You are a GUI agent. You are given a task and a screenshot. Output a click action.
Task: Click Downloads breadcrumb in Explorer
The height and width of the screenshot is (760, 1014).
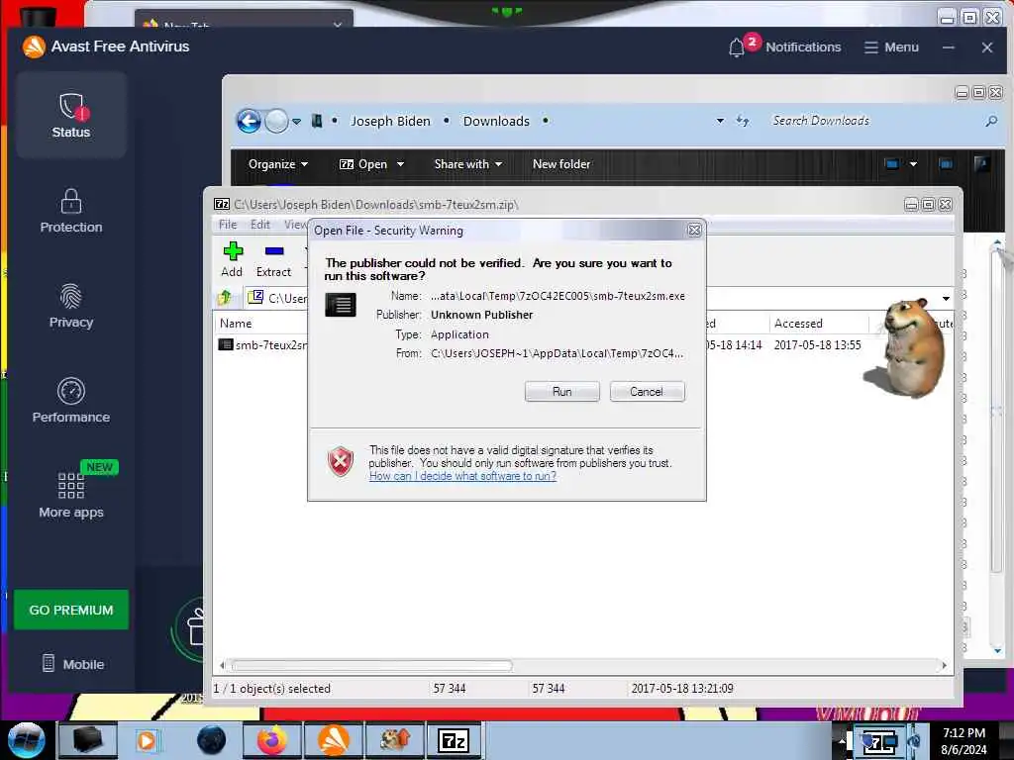[x=496, y=121]
